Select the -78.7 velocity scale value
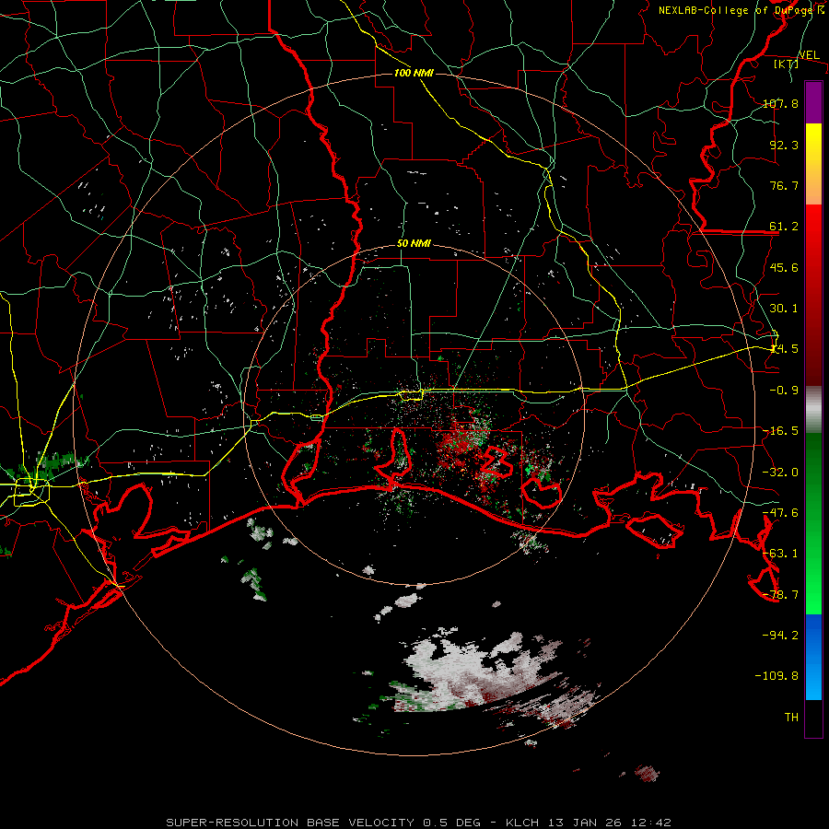829x829 pixels. 780,594
